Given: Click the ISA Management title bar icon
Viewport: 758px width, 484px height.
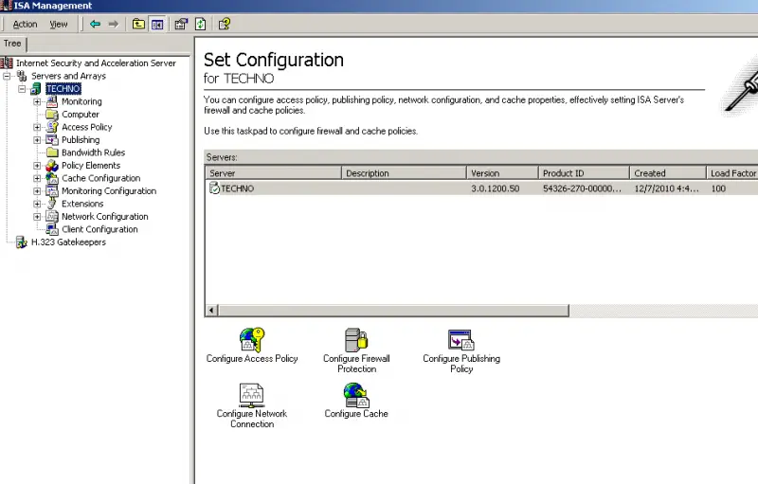Looking at the screenshot, I should point(6,6).
